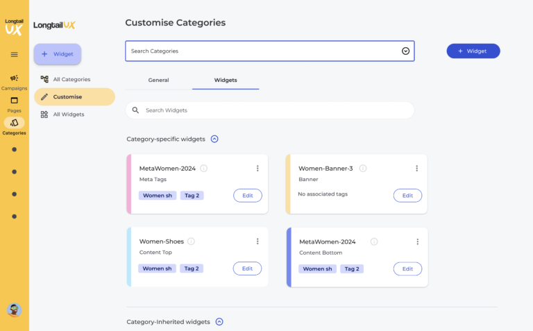Screen dimensions: 533x331
Task: Open three-dot menu on Women-Shoes card
Action: 257,241
